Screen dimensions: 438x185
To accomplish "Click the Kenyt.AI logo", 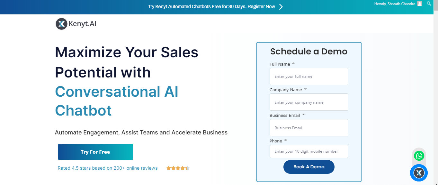I will [x=76, y=23].
